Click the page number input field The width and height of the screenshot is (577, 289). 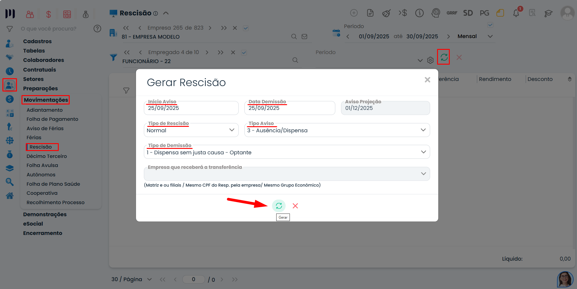click(194, 279)
